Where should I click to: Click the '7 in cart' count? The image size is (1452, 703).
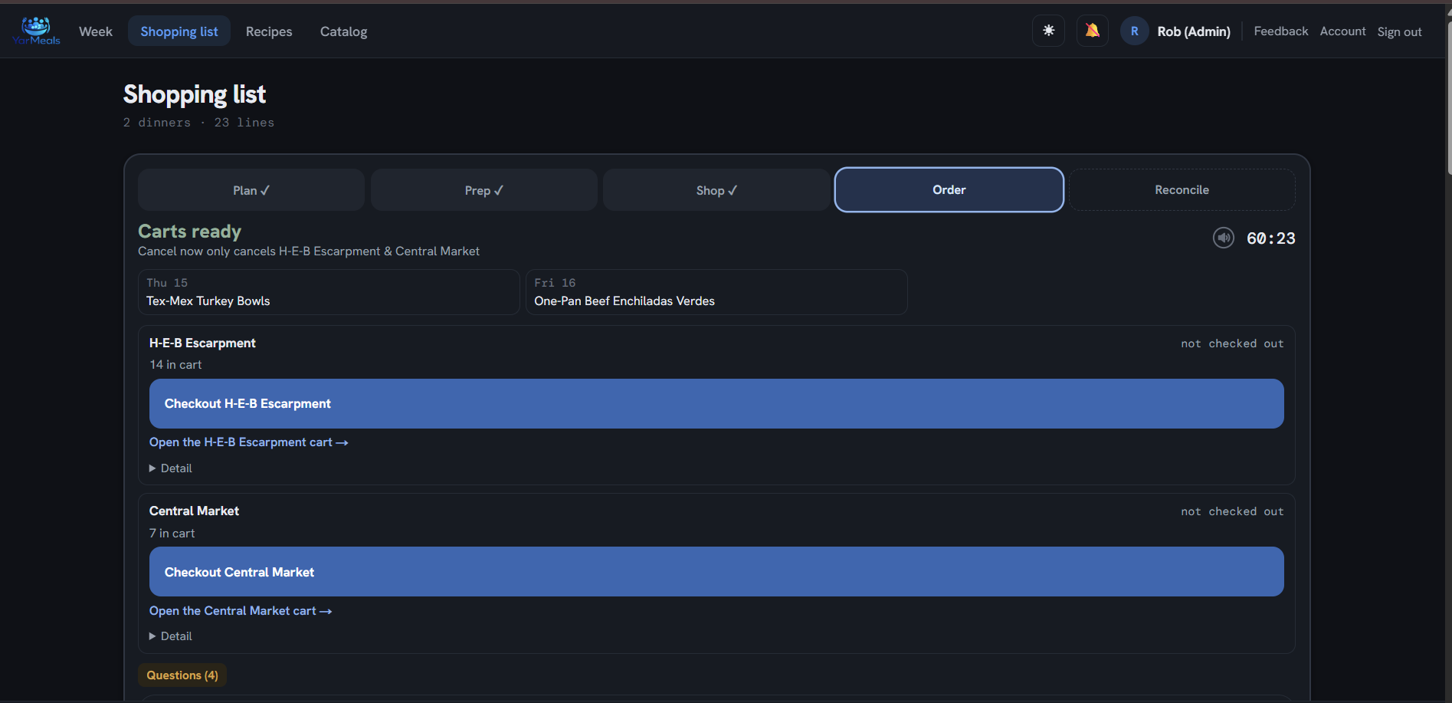172,534
